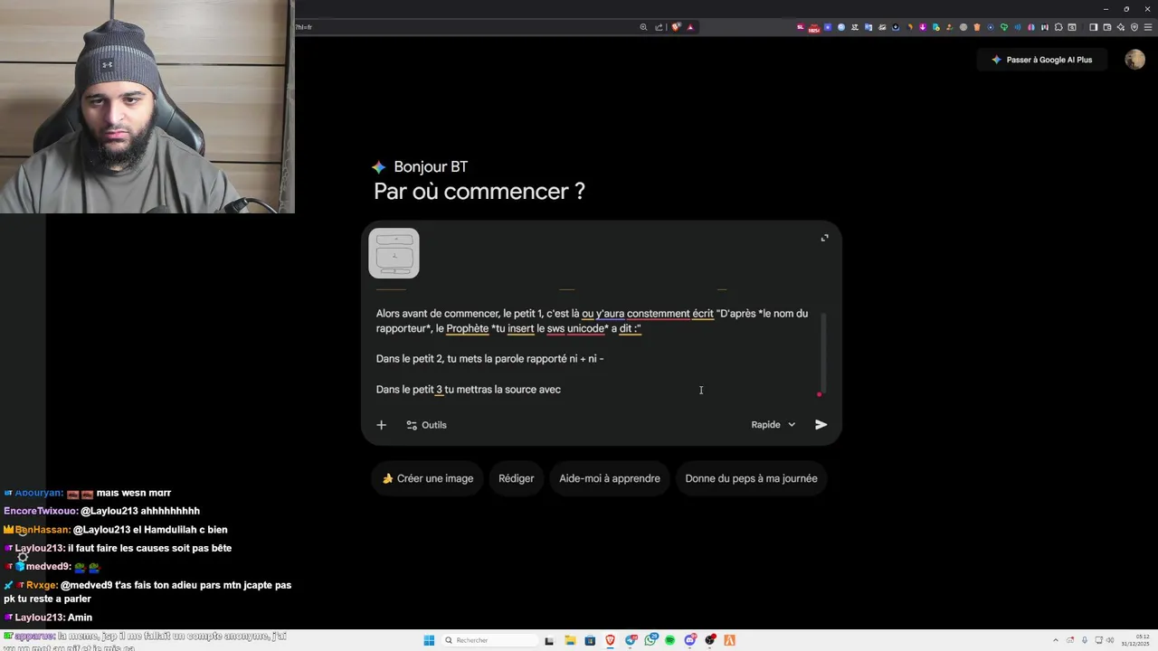Click the word 'constemment' in prompt

tap(658, 314)
